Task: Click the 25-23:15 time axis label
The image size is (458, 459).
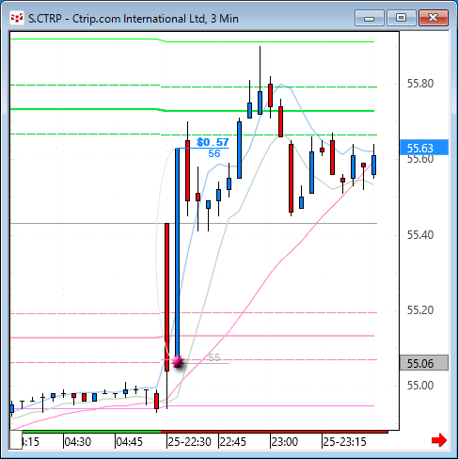Action: pos(344,442)
